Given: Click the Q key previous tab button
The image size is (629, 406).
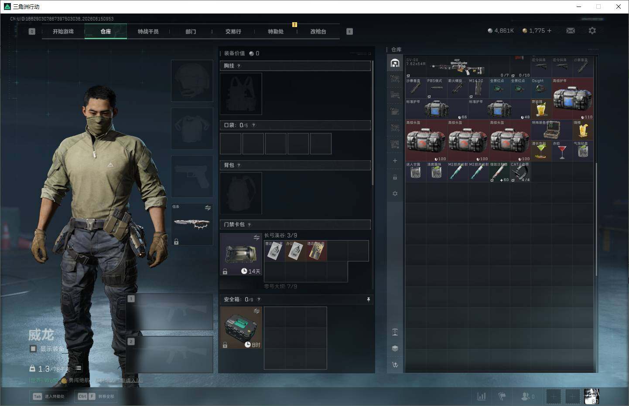Looking at the screenshot, I should tap(32, 31).
